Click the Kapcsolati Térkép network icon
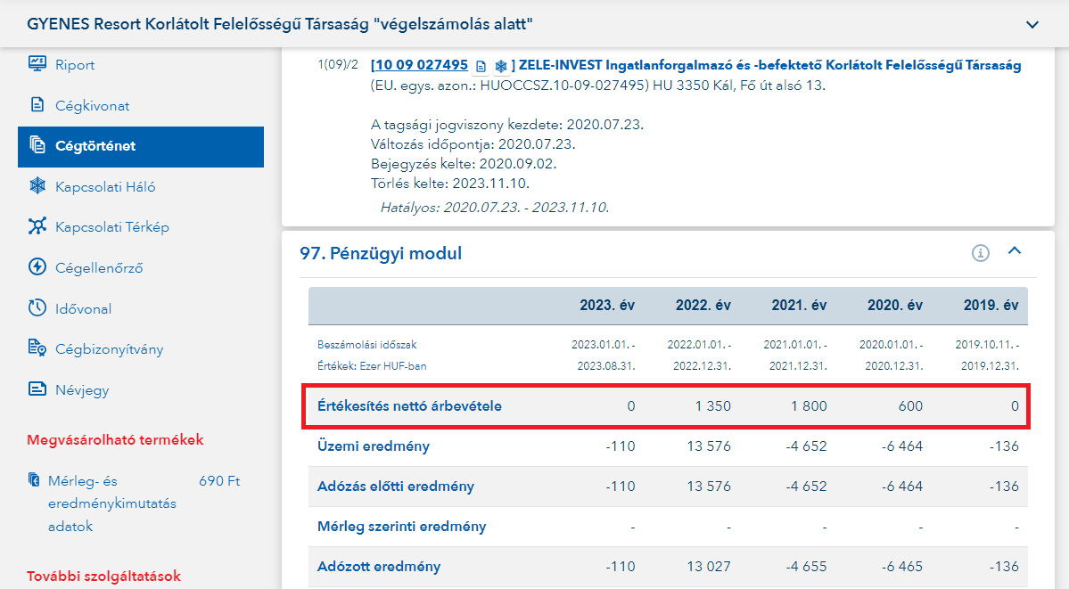Viewport: 1069px width, 589px height. coord(37,227)
